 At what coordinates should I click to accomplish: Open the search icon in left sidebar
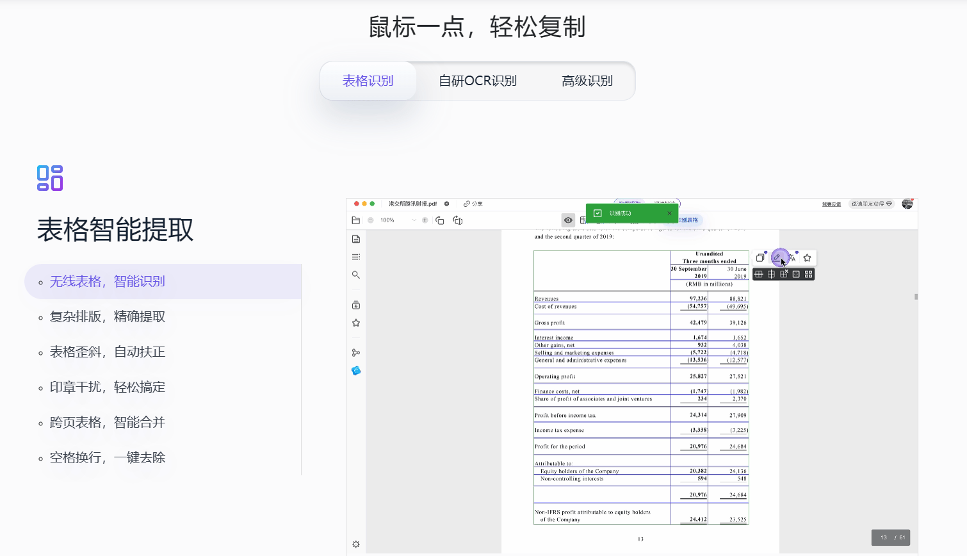pyautogui.click(x=356, y=275)
